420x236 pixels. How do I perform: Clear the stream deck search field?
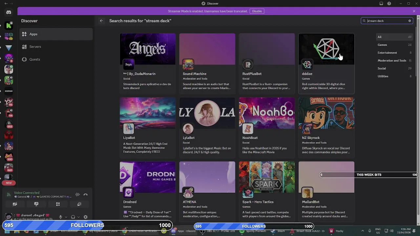click(x=409, y=21)
